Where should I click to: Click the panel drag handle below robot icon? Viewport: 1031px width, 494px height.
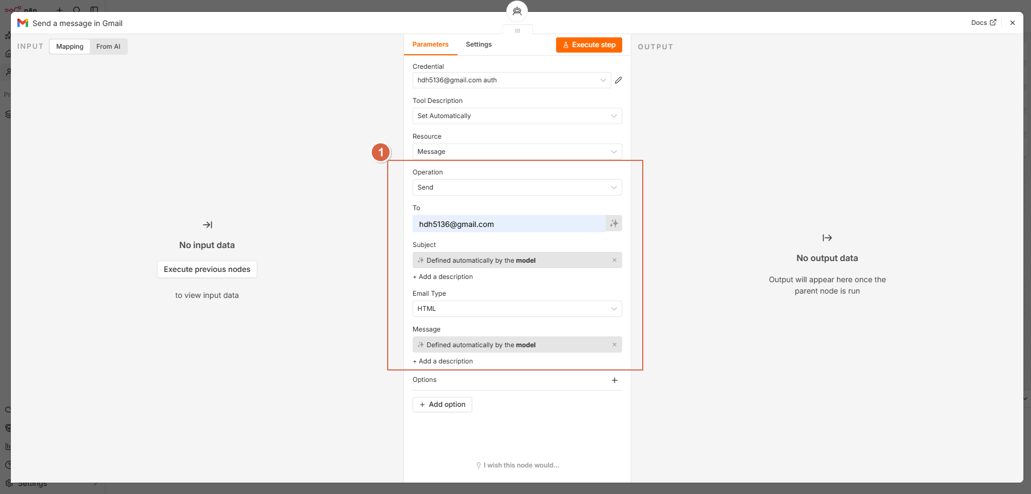coord(518,31)
